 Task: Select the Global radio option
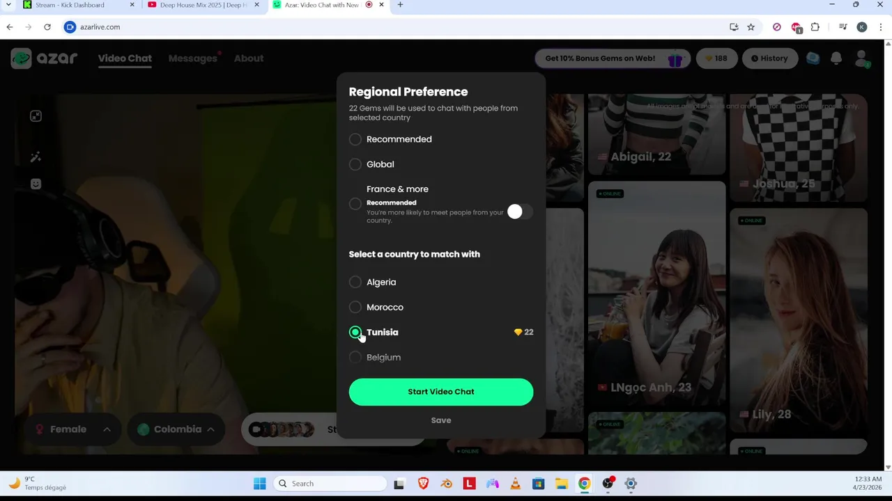tap(355, 164)
